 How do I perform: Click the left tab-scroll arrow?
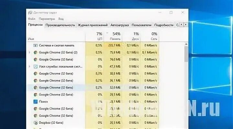tap(181, 25)
